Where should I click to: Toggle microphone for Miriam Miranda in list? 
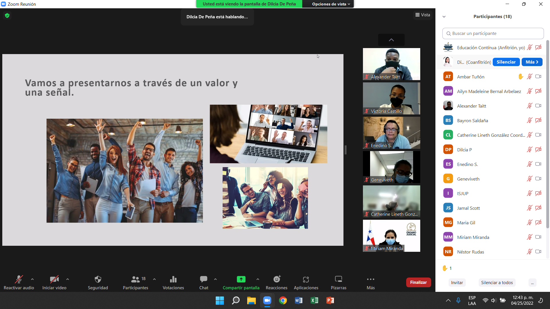coord(529,237)
